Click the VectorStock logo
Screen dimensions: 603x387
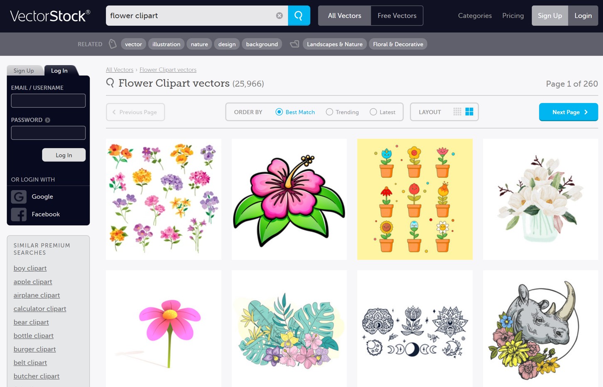click(50, 16)
